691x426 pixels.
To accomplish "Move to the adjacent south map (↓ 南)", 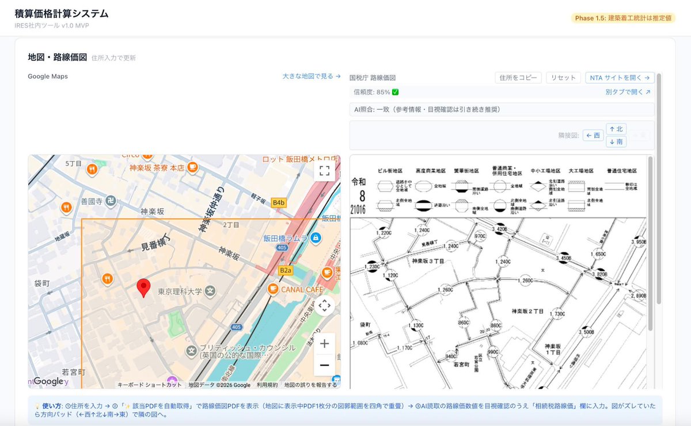I will (616, 141).
